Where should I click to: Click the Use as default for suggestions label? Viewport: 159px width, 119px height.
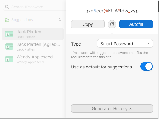(101, 67)
